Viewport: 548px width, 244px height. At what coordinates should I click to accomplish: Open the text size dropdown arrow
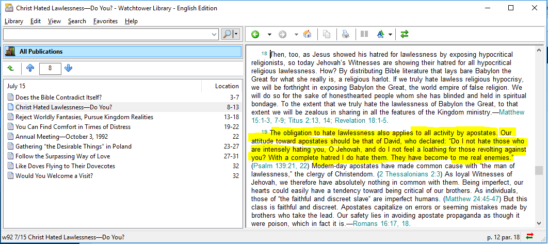(391, 34)
